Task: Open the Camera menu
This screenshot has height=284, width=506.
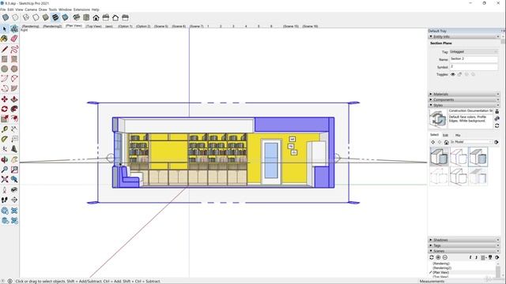Action: point(31,9)
